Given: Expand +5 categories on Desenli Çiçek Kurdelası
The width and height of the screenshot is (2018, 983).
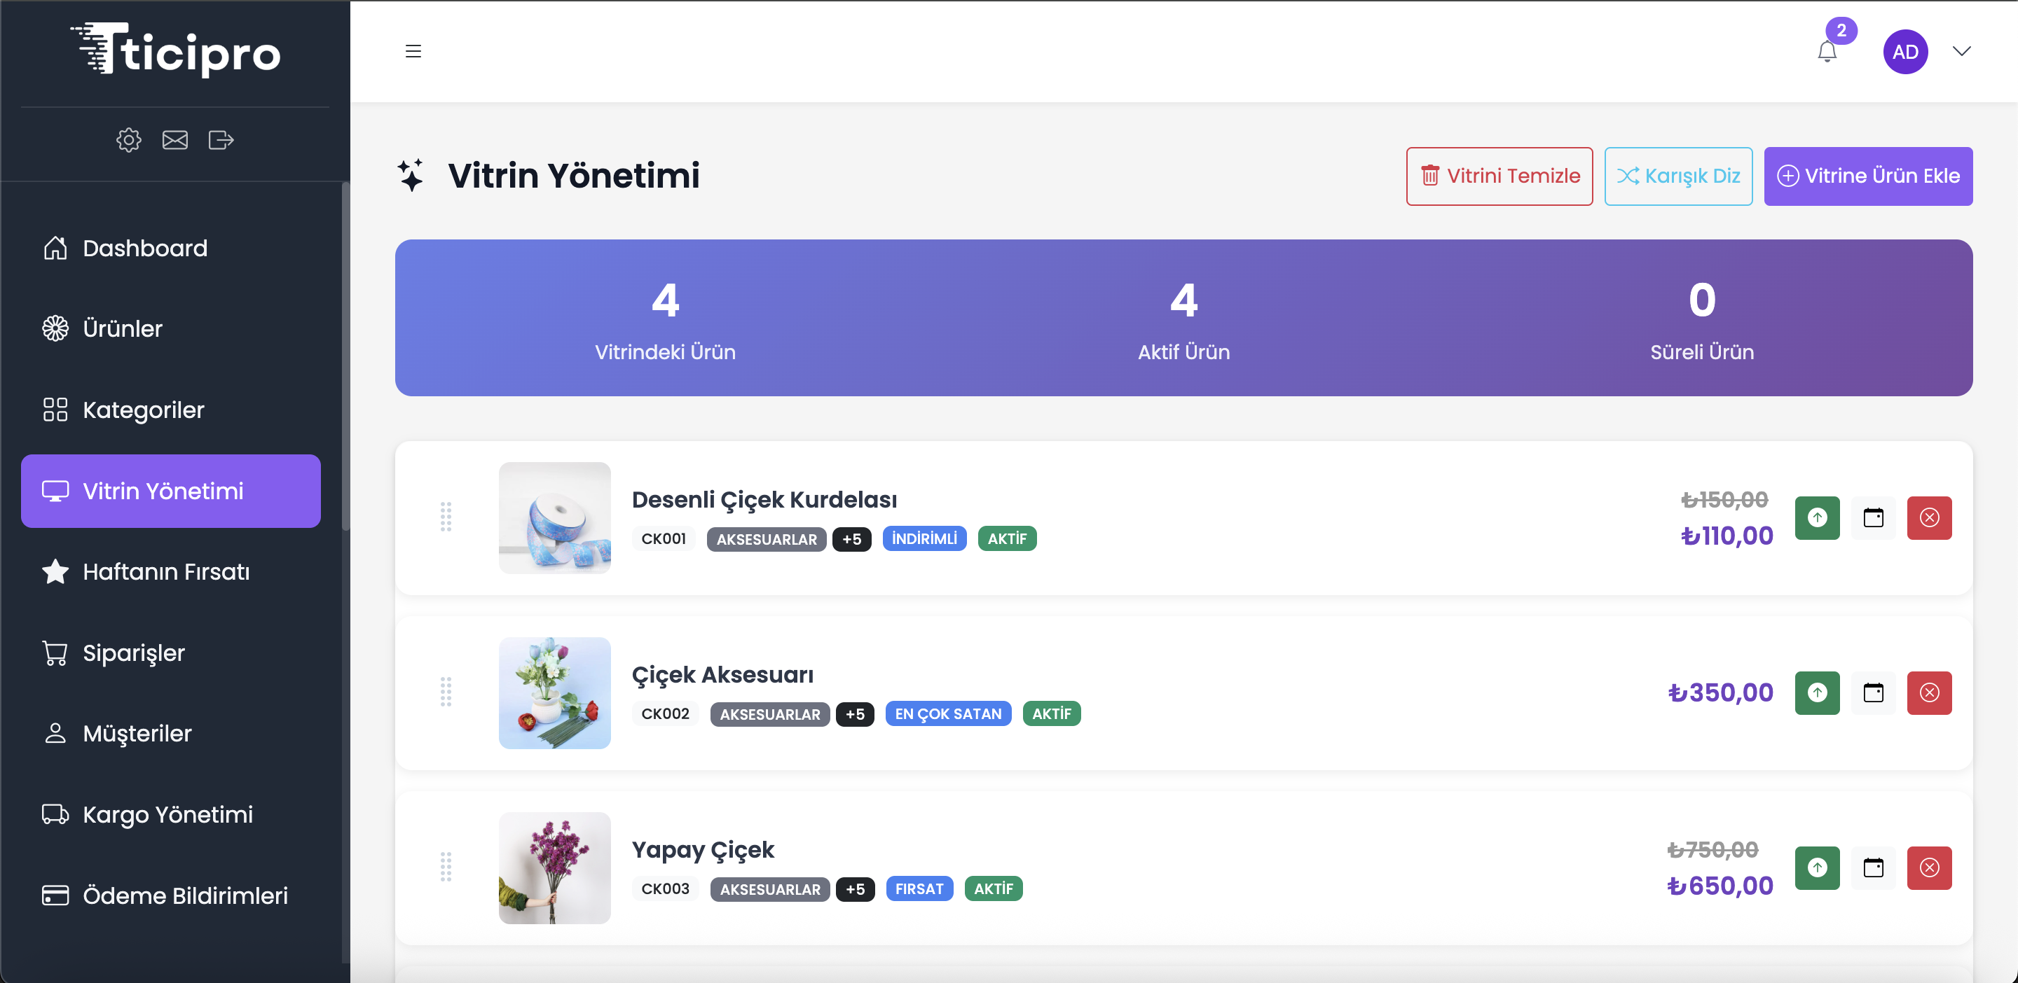Looking at the screenshot, I should click(x=851, y=539).
